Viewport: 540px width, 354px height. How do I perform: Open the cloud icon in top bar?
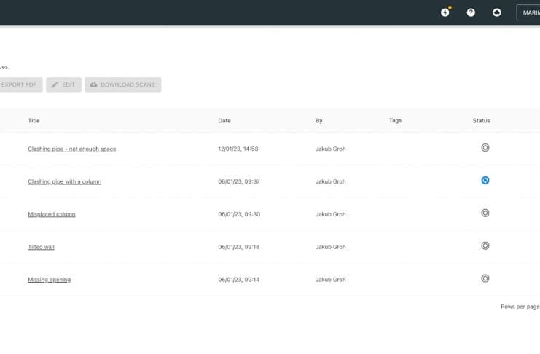click(497, 12)
